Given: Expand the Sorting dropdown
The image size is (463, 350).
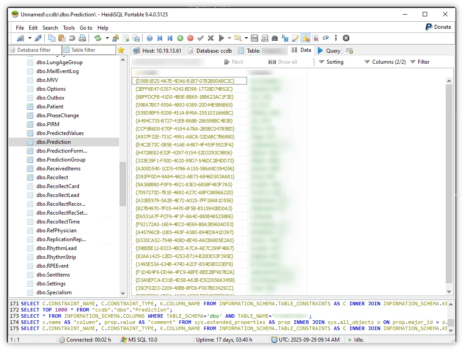Looking at the screenshot, I should [331, 62].
